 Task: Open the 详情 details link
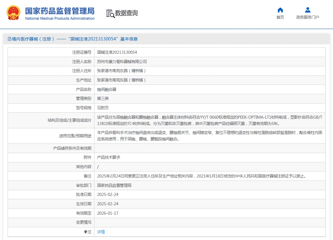coord(101,232)
